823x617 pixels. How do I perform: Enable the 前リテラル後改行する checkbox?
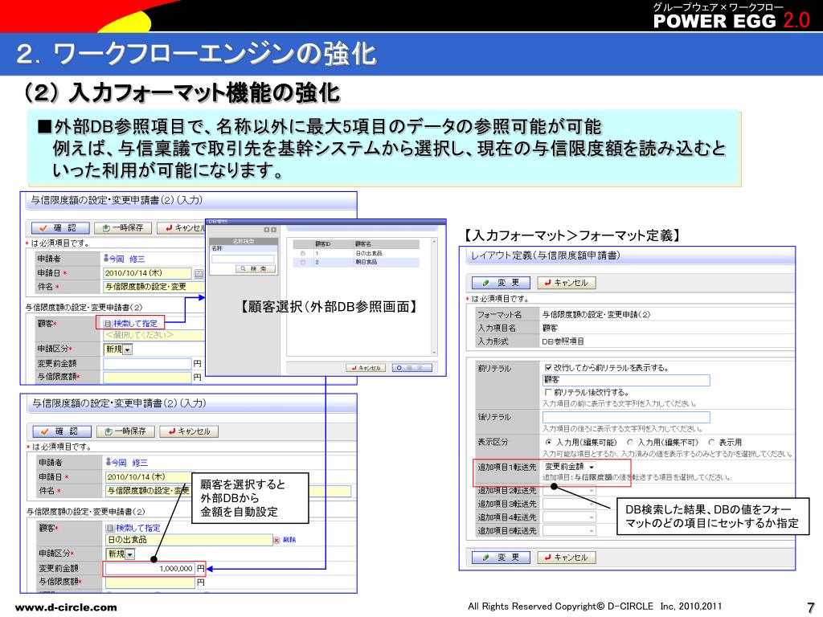click(x=548, y=392)
